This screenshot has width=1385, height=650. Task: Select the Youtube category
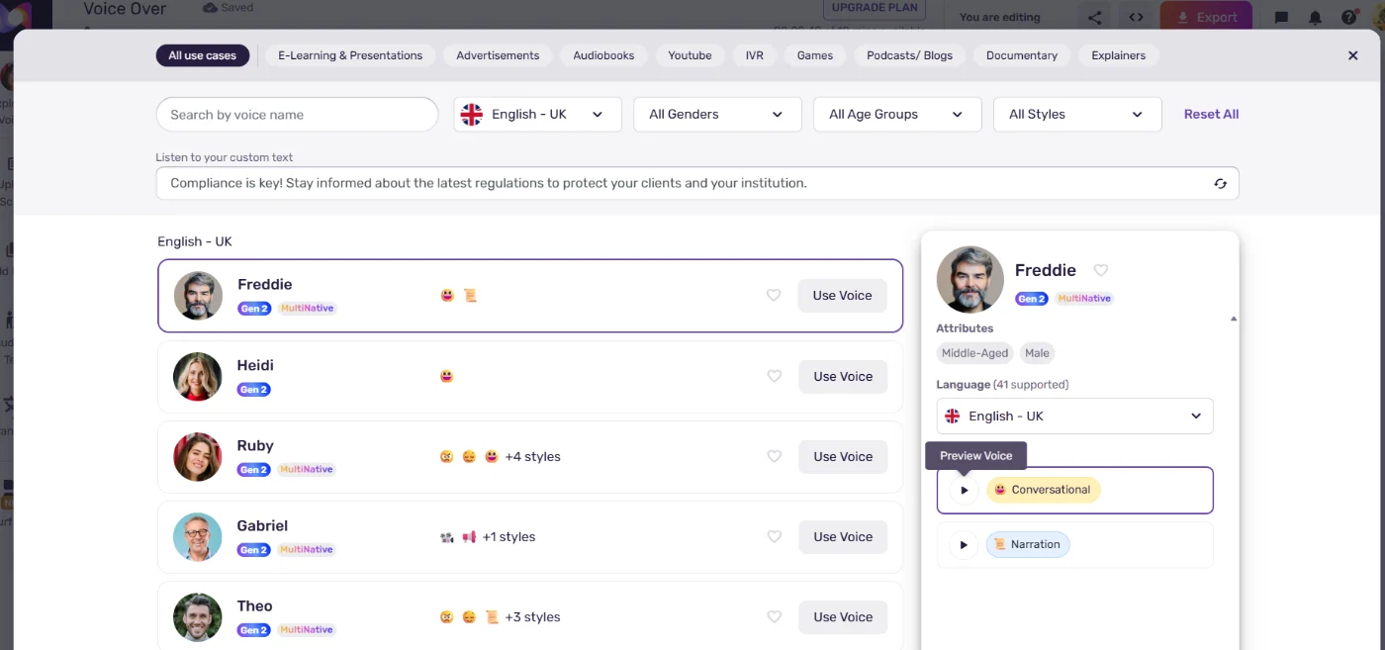click(x=690, y=55)
